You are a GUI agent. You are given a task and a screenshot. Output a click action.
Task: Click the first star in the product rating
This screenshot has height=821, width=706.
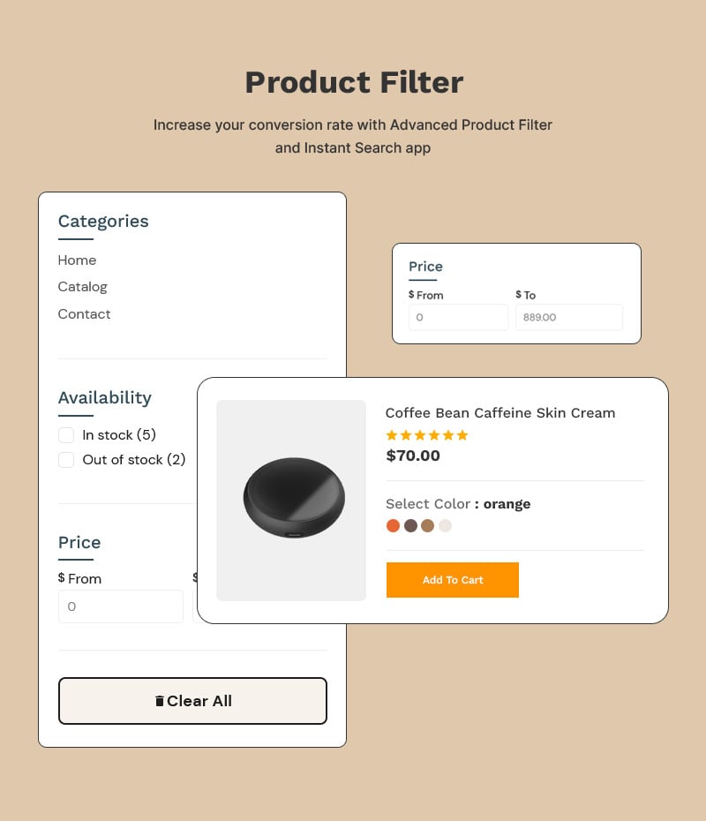tap(392, 435)
